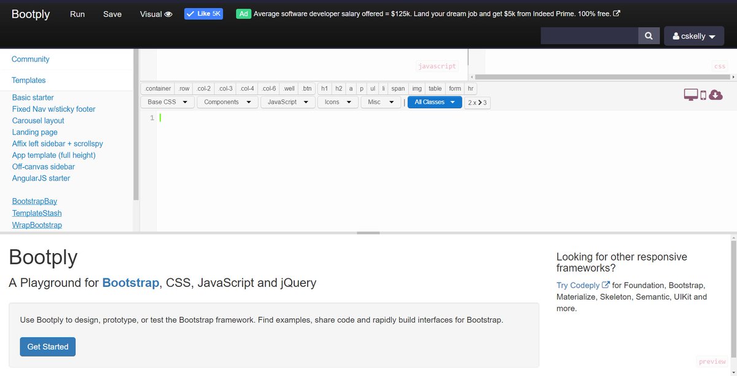Image resolution: width=737 pixels, height=376 pixels.
Task: Insert img tag snippet
Action: tap(417, 88)
